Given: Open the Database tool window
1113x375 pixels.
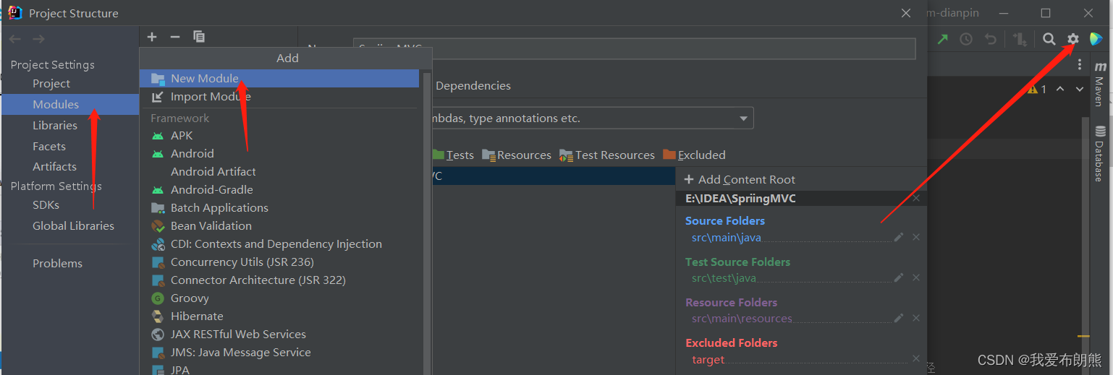Looking at the screenshot, I should tap(1100, 154).
